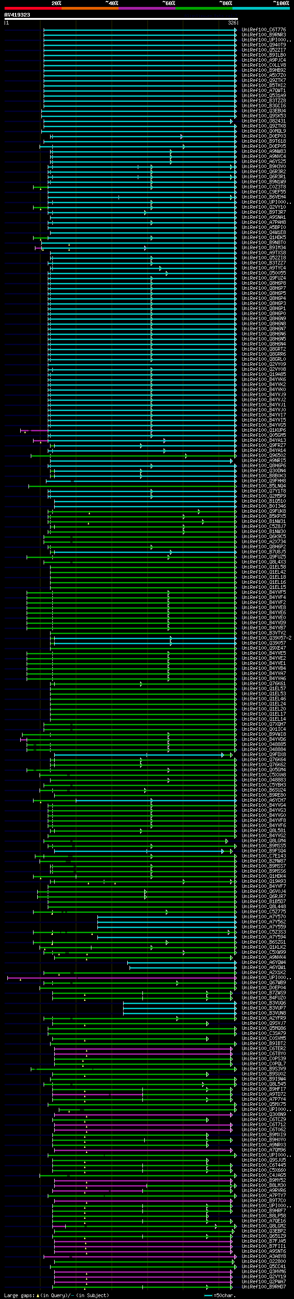Click hit label UniRef100_B3VTV2

tap(264, 633)
